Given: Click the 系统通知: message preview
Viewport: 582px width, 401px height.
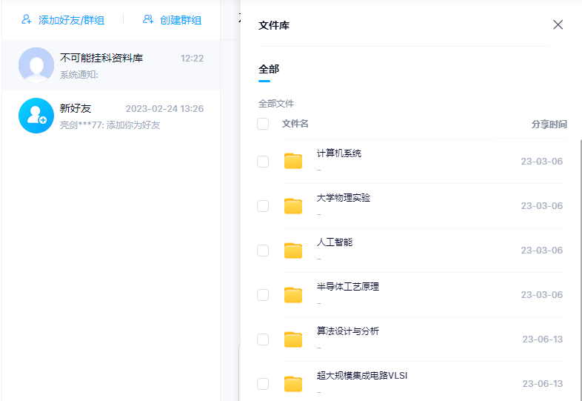Looking at the screenshot, I should coord(79,75).
